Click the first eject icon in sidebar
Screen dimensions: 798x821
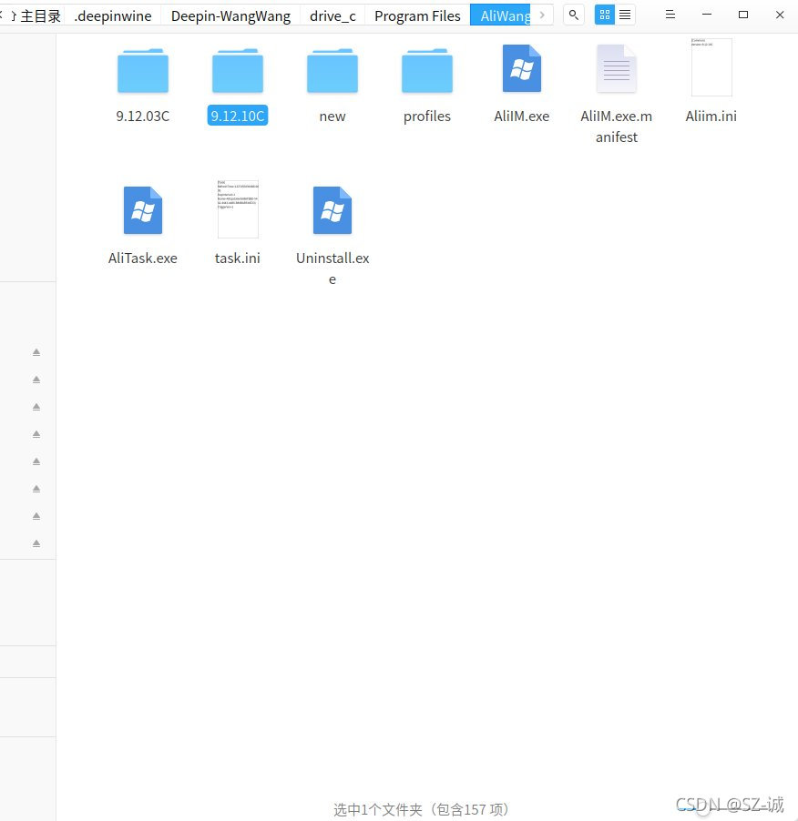(36, 352)
